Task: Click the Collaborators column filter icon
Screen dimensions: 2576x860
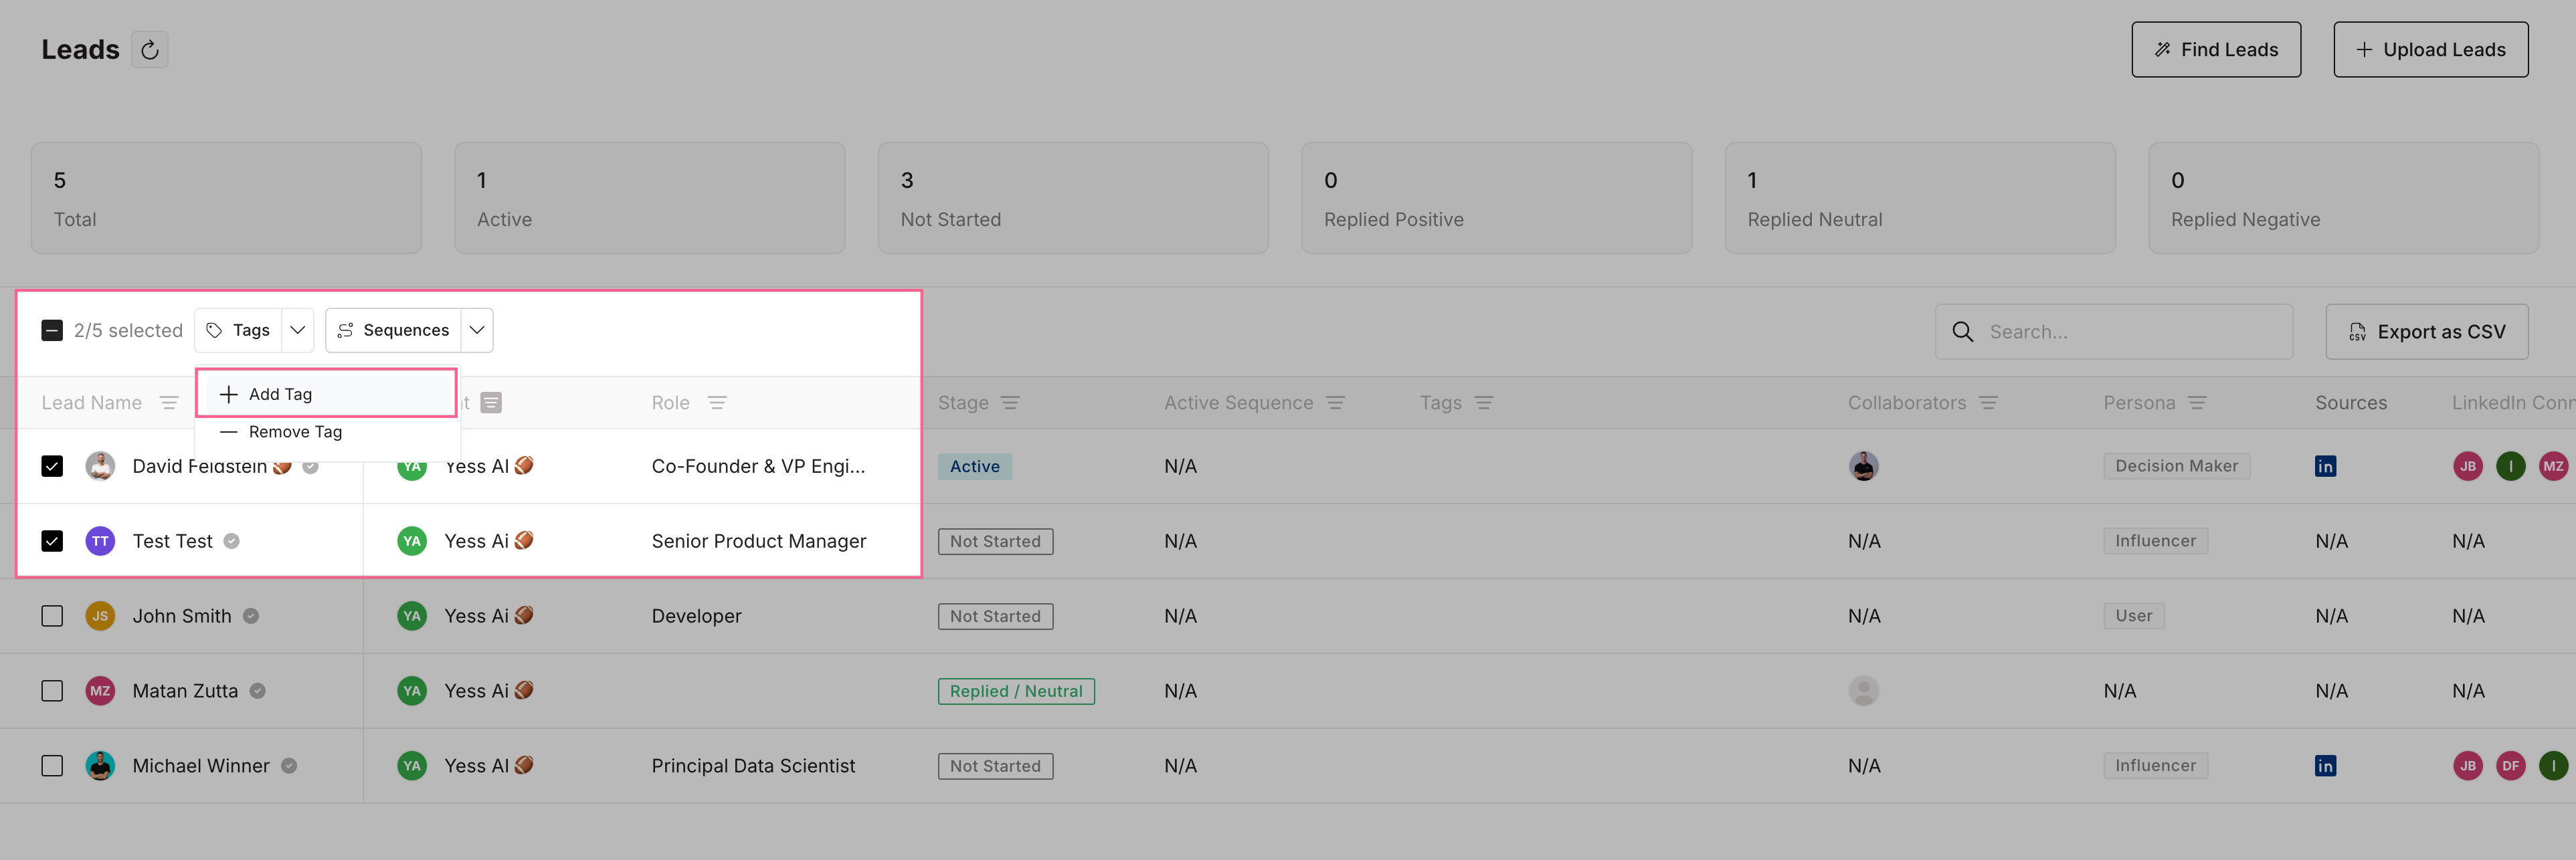Action: coord(1988,403)
